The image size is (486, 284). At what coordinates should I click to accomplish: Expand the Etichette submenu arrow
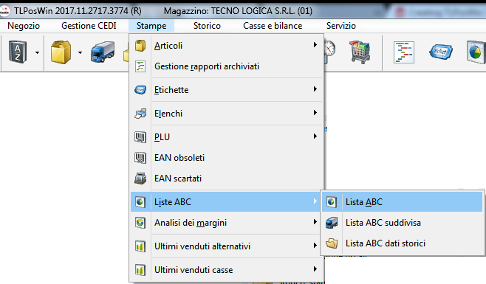315,89
